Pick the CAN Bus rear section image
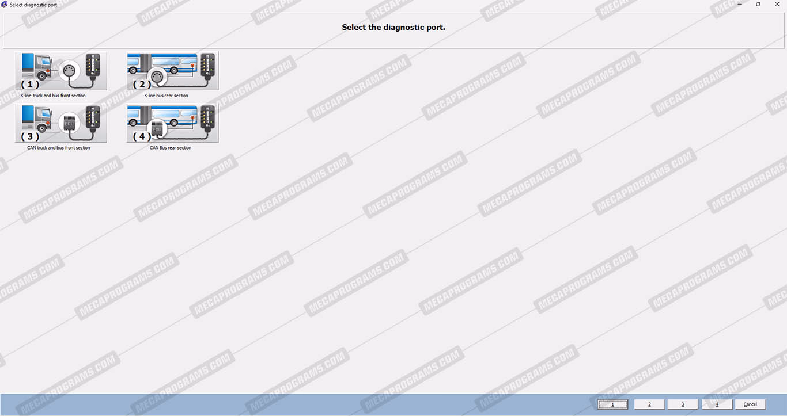 point(172,123)
